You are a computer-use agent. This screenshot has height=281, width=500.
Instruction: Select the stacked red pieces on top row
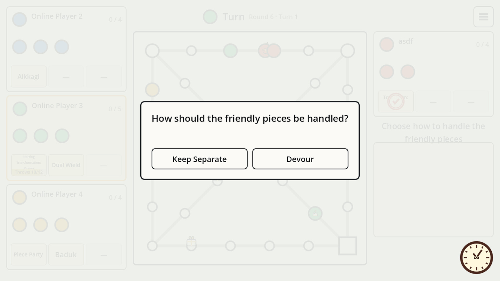coord(270,50)
